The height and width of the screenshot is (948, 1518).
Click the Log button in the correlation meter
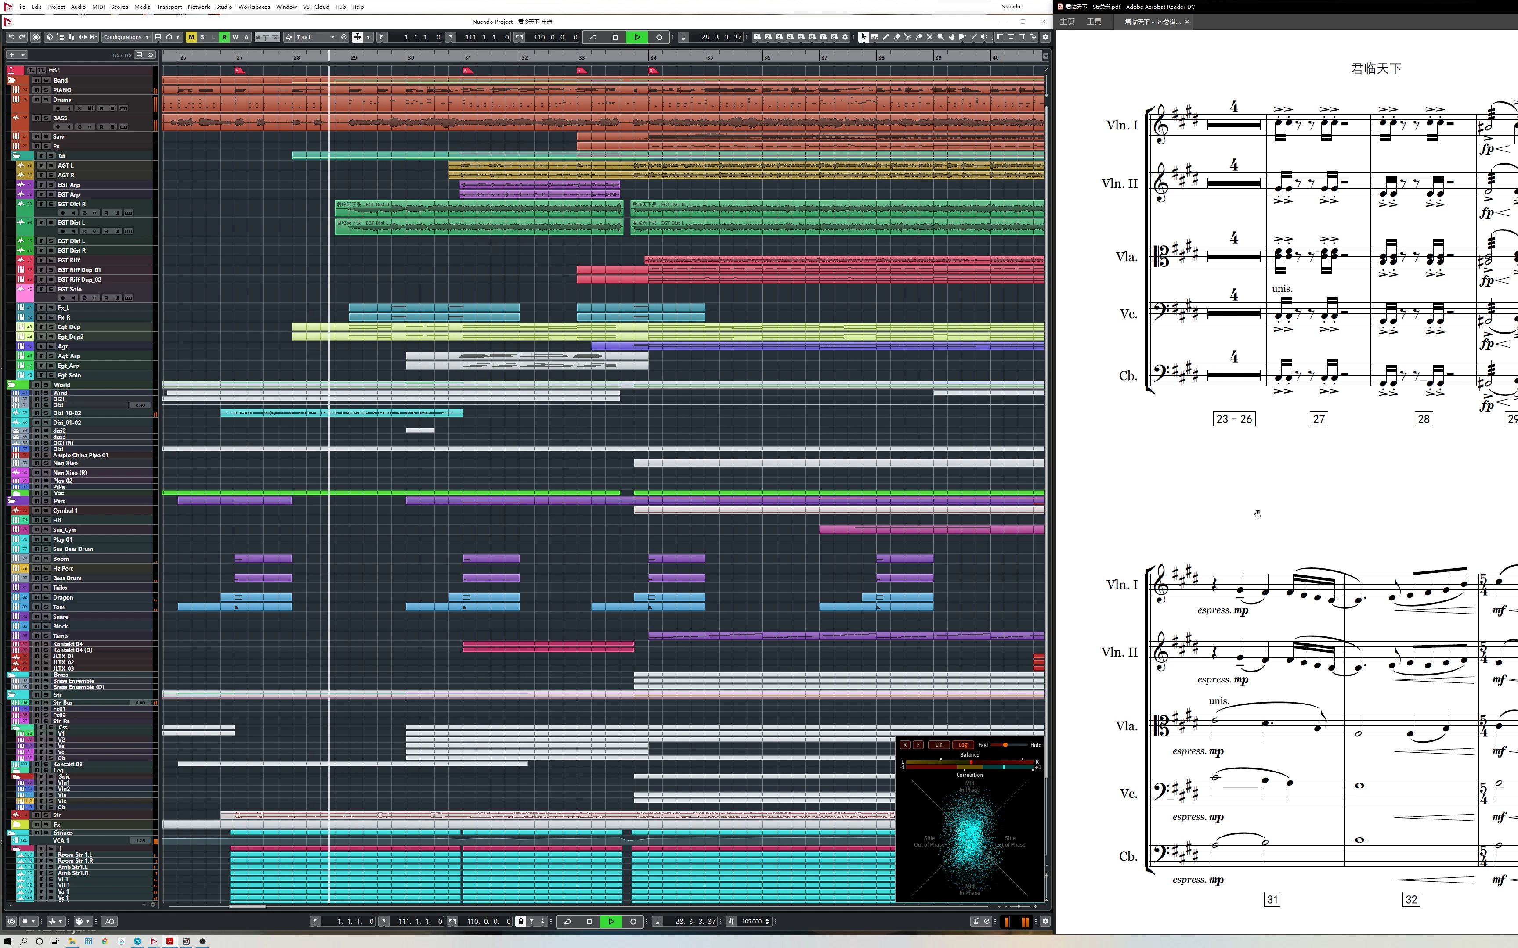(963, 745)
